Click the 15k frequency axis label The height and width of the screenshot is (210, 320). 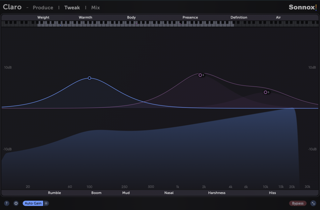[281, 187]
